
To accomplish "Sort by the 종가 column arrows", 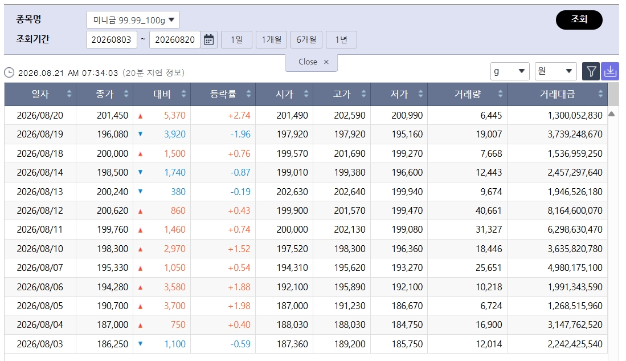I will (x=126, y=94).
